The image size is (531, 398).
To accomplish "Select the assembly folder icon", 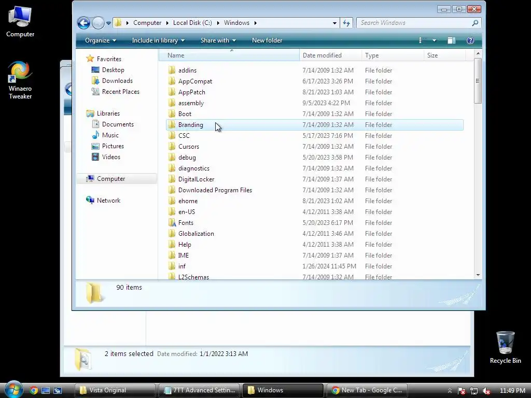I will click(x=172, y=103).
